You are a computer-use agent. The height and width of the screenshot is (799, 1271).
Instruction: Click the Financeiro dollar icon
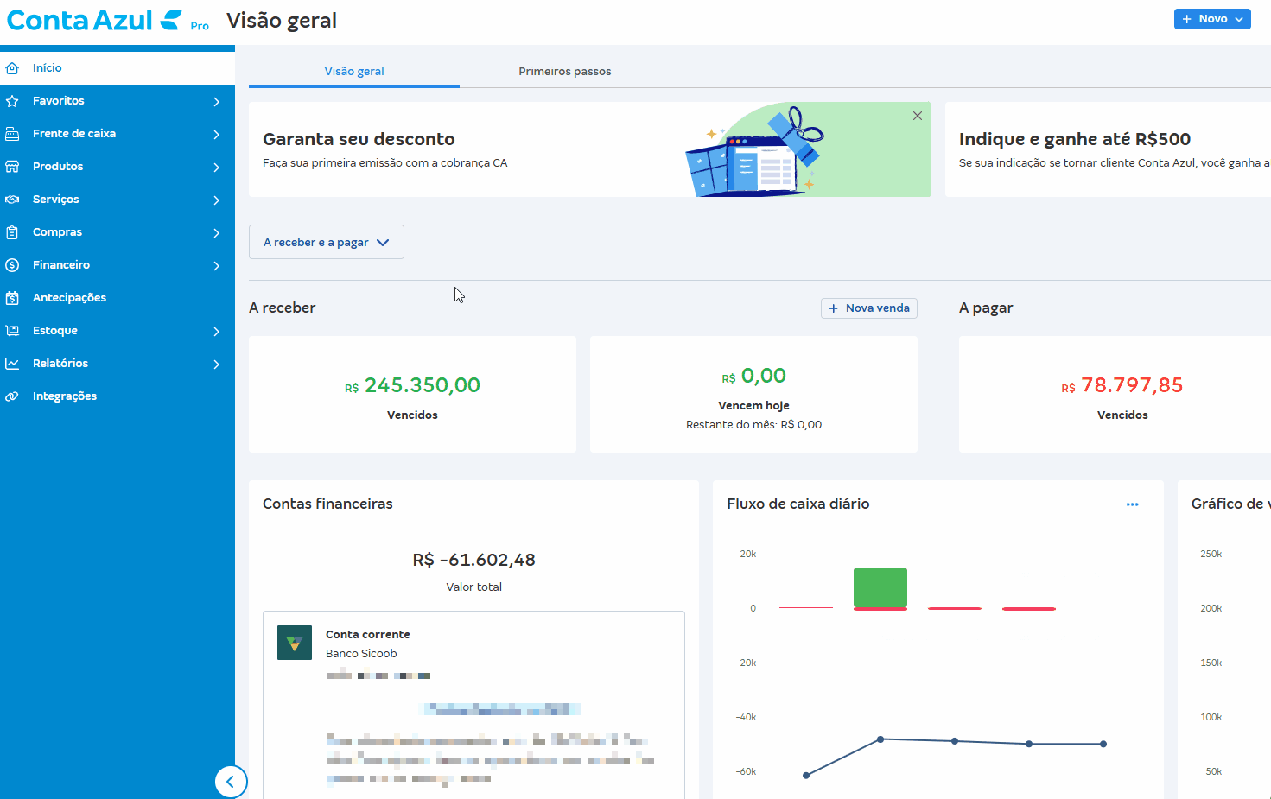click(13, 264)
